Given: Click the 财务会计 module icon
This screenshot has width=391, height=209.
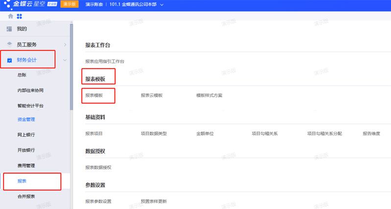Looking at the screenshot, I should [x=9, y=60].
